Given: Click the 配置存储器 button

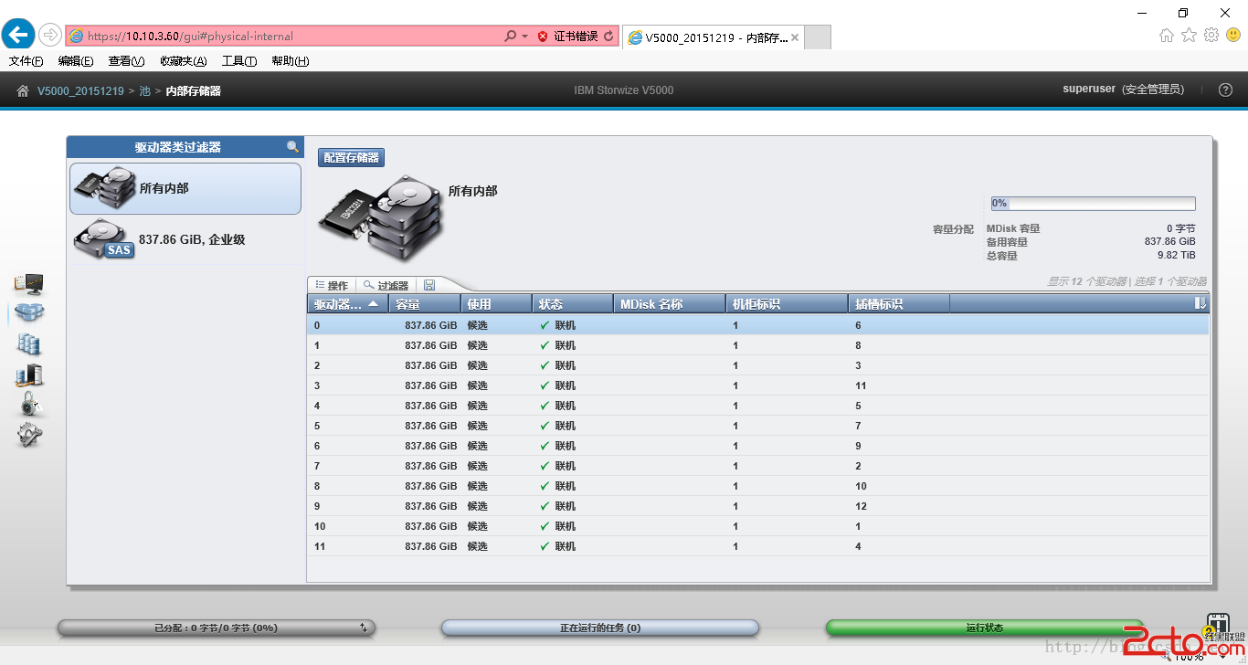Looking at the screenshot, I should [351, 157].
